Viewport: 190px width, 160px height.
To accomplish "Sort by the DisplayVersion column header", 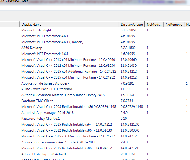I will point(132,25).
